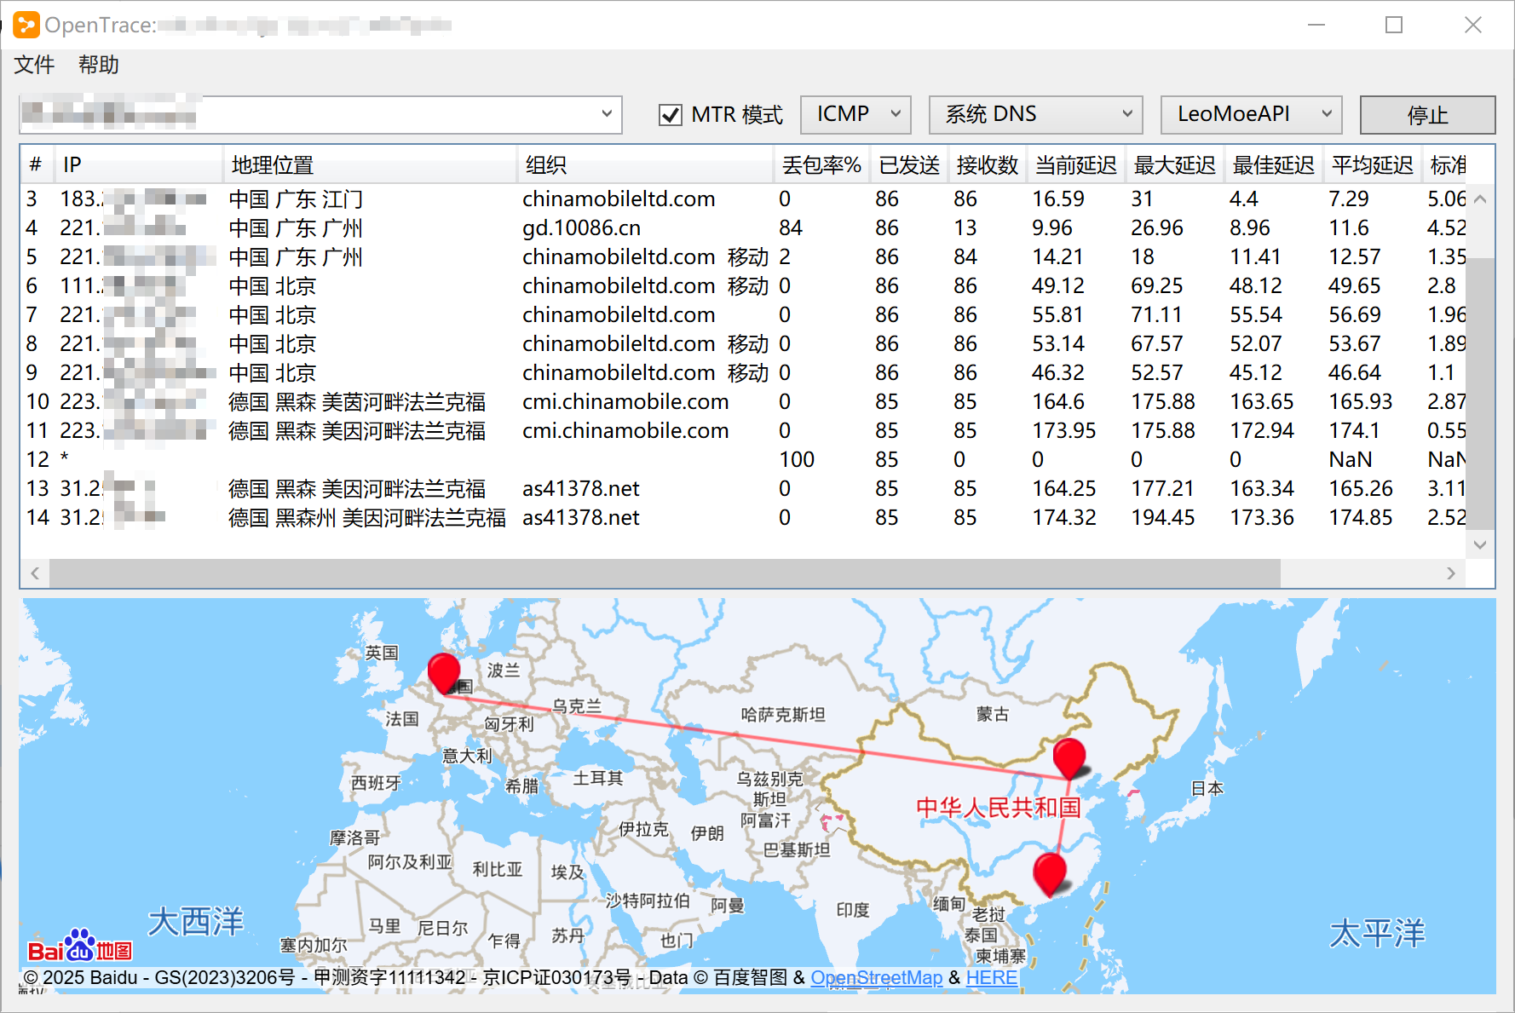Open the LeoMoeAPI data source dropdown
Viewport: 1515px width, 1013px height.
[x=1251, y=114]
